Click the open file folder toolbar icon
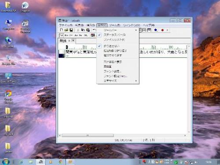 tap(66, 30)
